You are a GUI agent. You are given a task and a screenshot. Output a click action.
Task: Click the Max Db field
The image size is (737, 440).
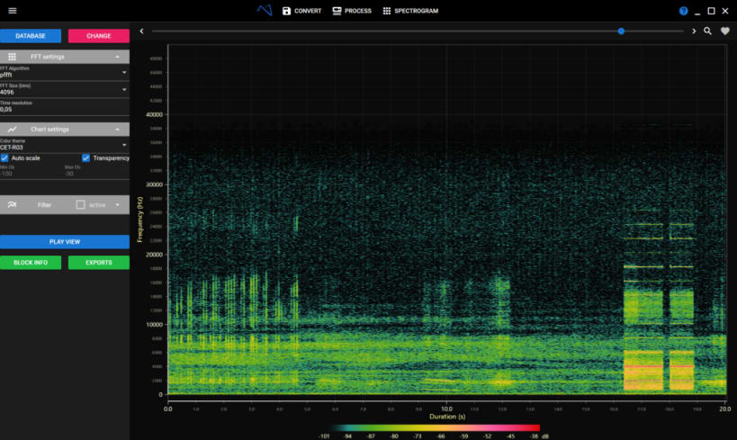coord(96,171)
